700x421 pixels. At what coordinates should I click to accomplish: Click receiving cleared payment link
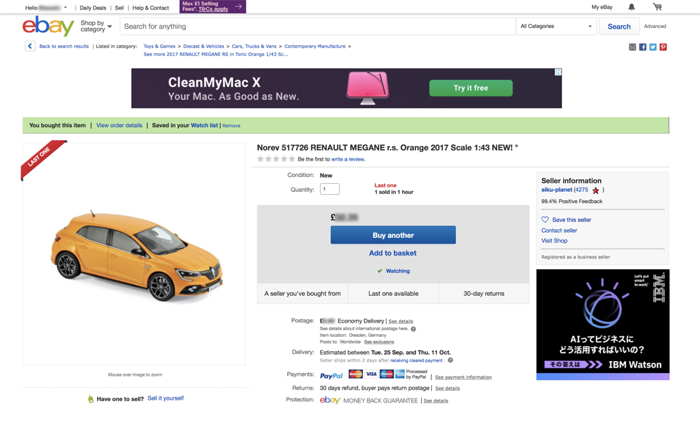(416, 360)
